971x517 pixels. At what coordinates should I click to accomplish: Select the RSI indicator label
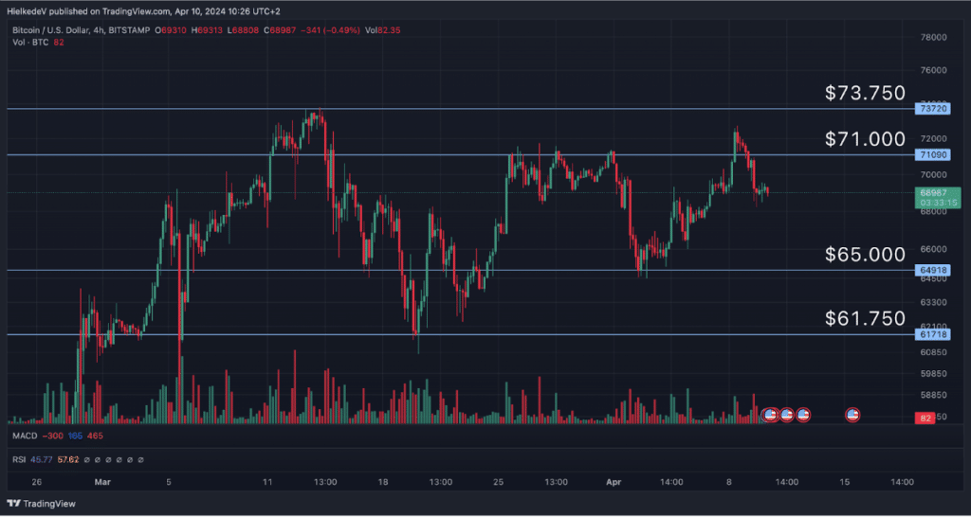19,460
